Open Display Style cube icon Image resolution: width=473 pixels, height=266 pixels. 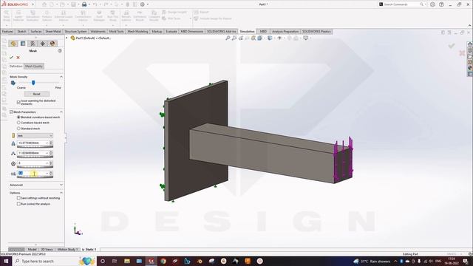click(x=270, y=38)
